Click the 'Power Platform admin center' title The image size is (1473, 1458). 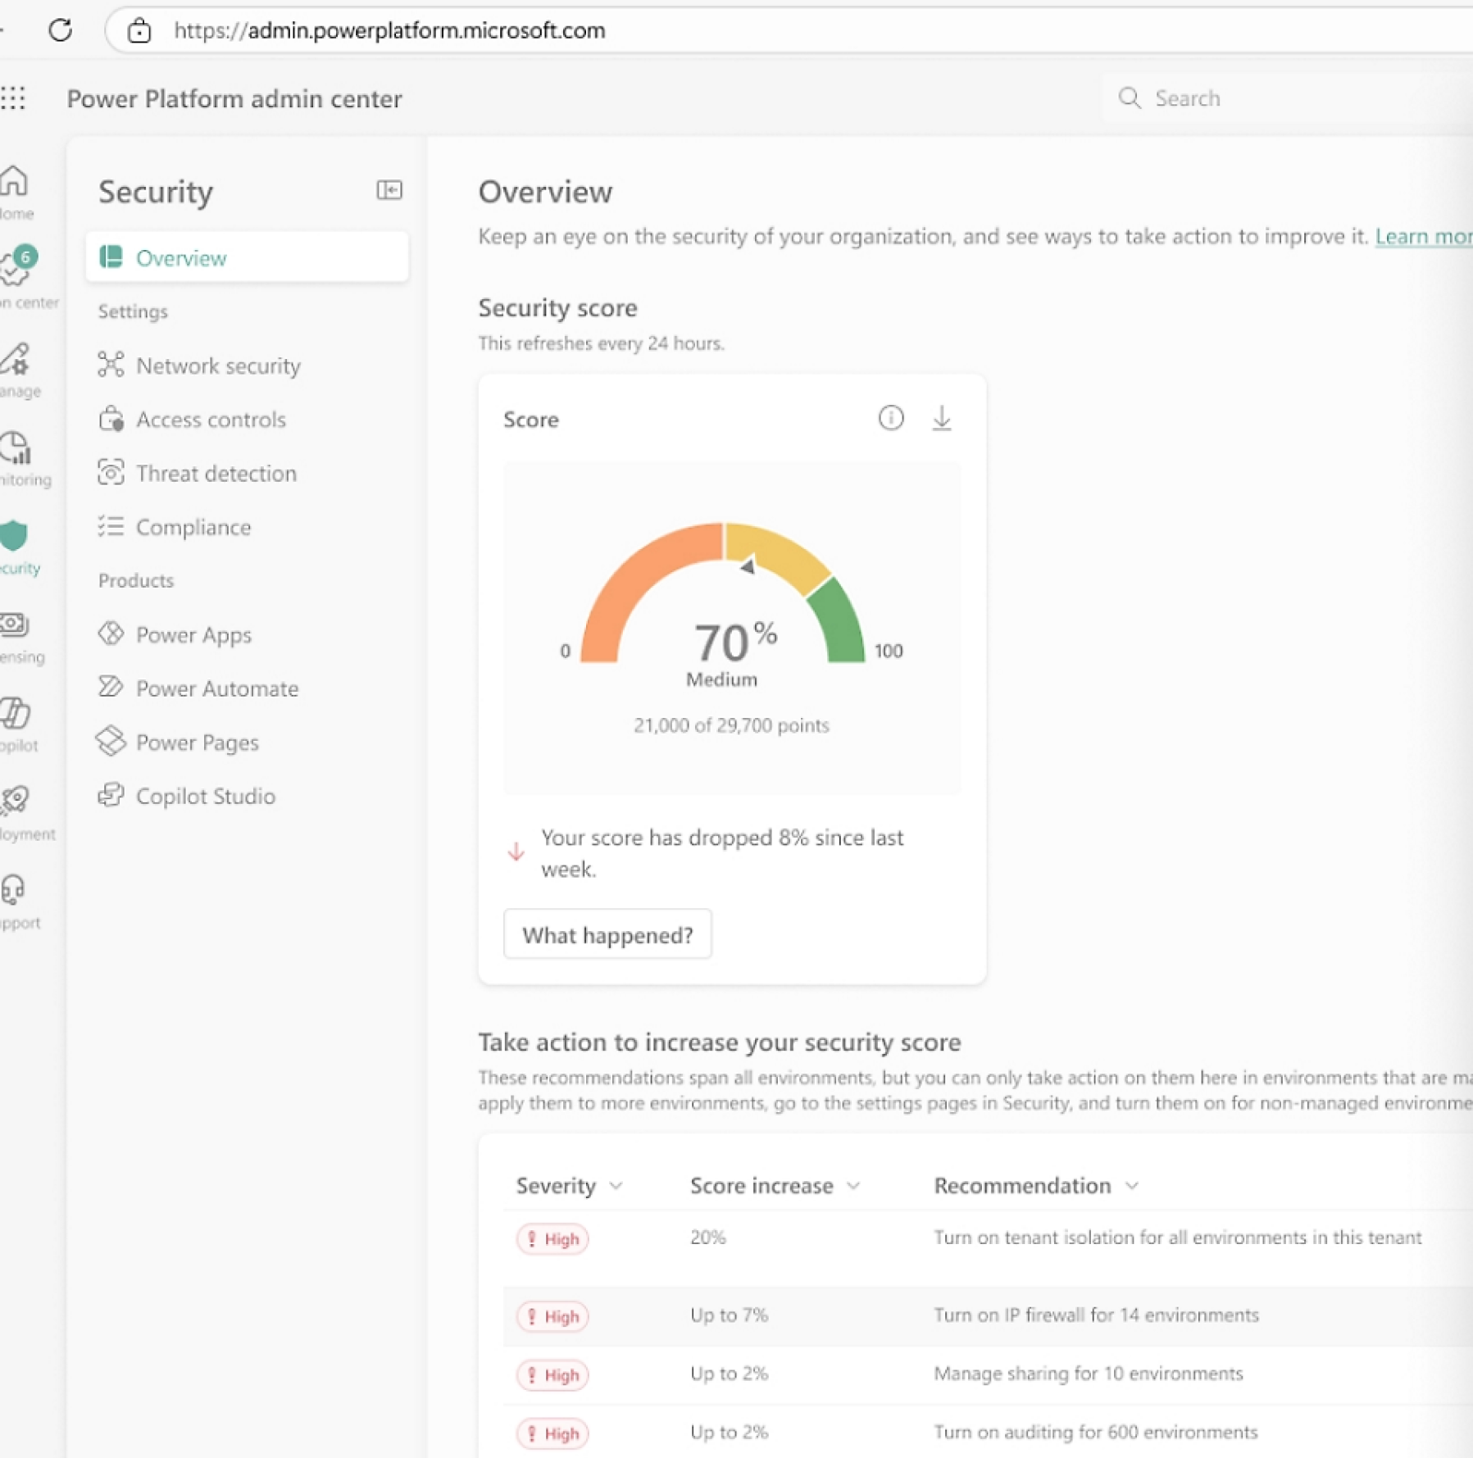pyautogui.click(x=234, y=98)
